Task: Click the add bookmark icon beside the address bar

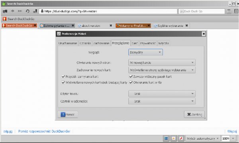Action: (35, 11)
